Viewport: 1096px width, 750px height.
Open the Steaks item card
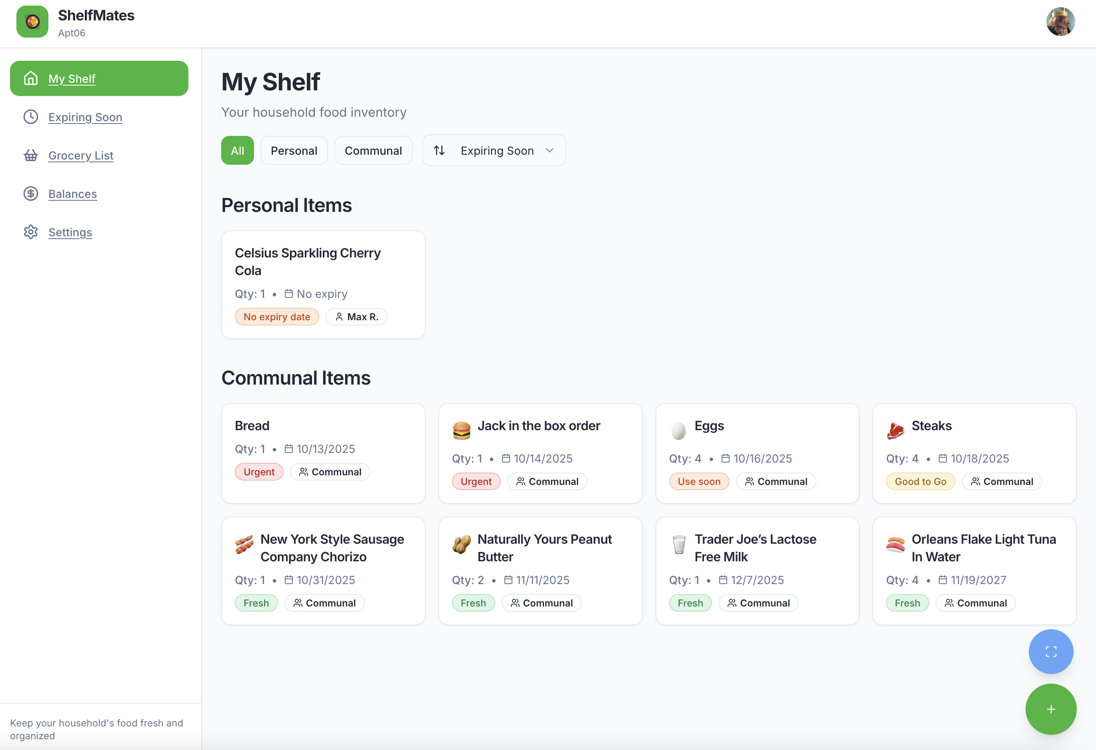tap(974, 453)
